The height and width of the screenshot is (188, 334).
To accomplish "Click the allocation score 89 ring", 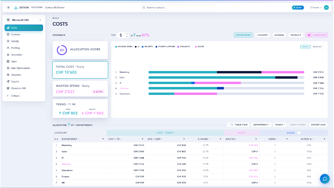I will (x=62, y=50).
